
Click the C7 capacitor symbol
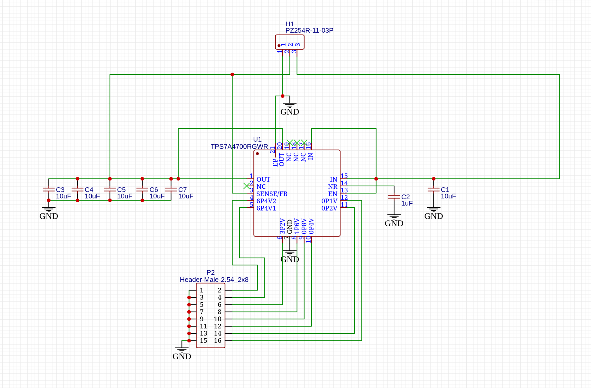pos(171,190)
